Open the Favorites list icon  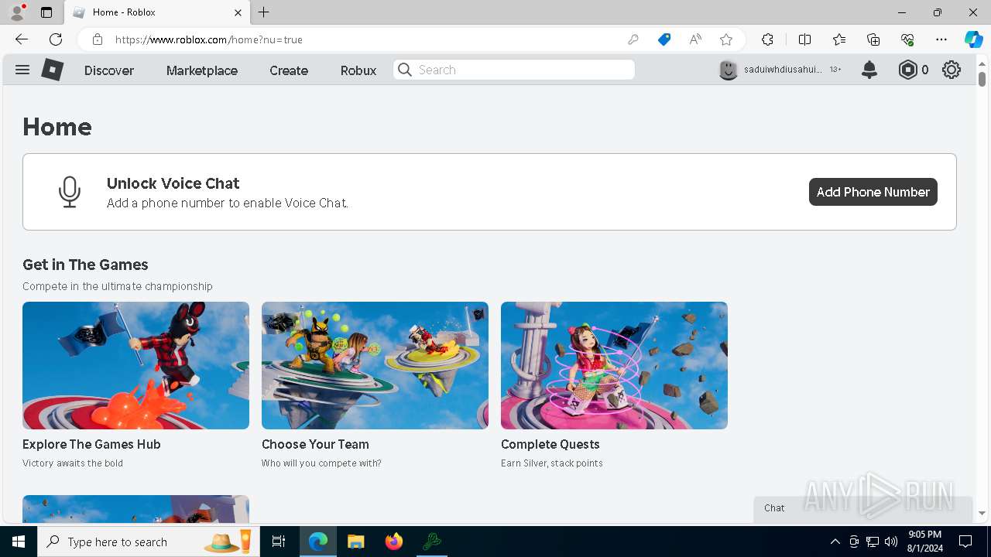[x=839, y=39]
